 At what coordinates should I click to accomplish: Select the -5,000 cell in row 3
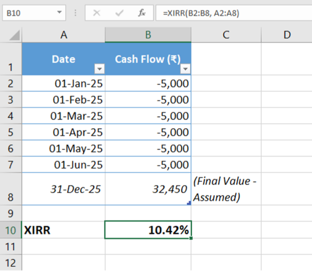pyautogui.click(x=148, y=99)
